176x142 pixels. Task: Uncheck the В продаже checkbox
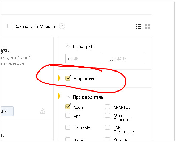pos(68,78)
